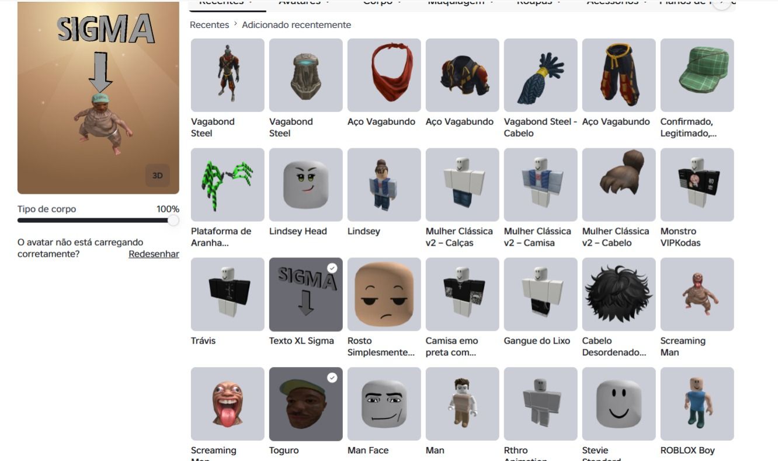The height and width of the screenshot is (461, 778).
Task: Click the 'Adicionado recentemente' breadcrumb text
Action: pyautogui.click(x=297, y=25)
